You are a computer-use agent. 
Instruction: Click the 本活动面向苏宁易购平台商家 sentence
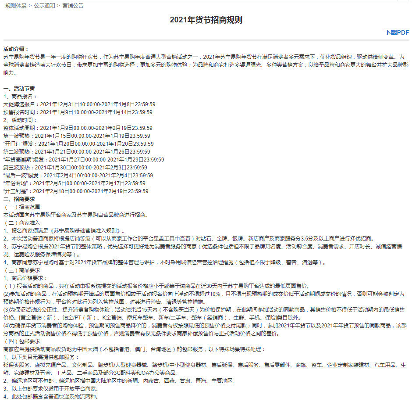point(76,215)
